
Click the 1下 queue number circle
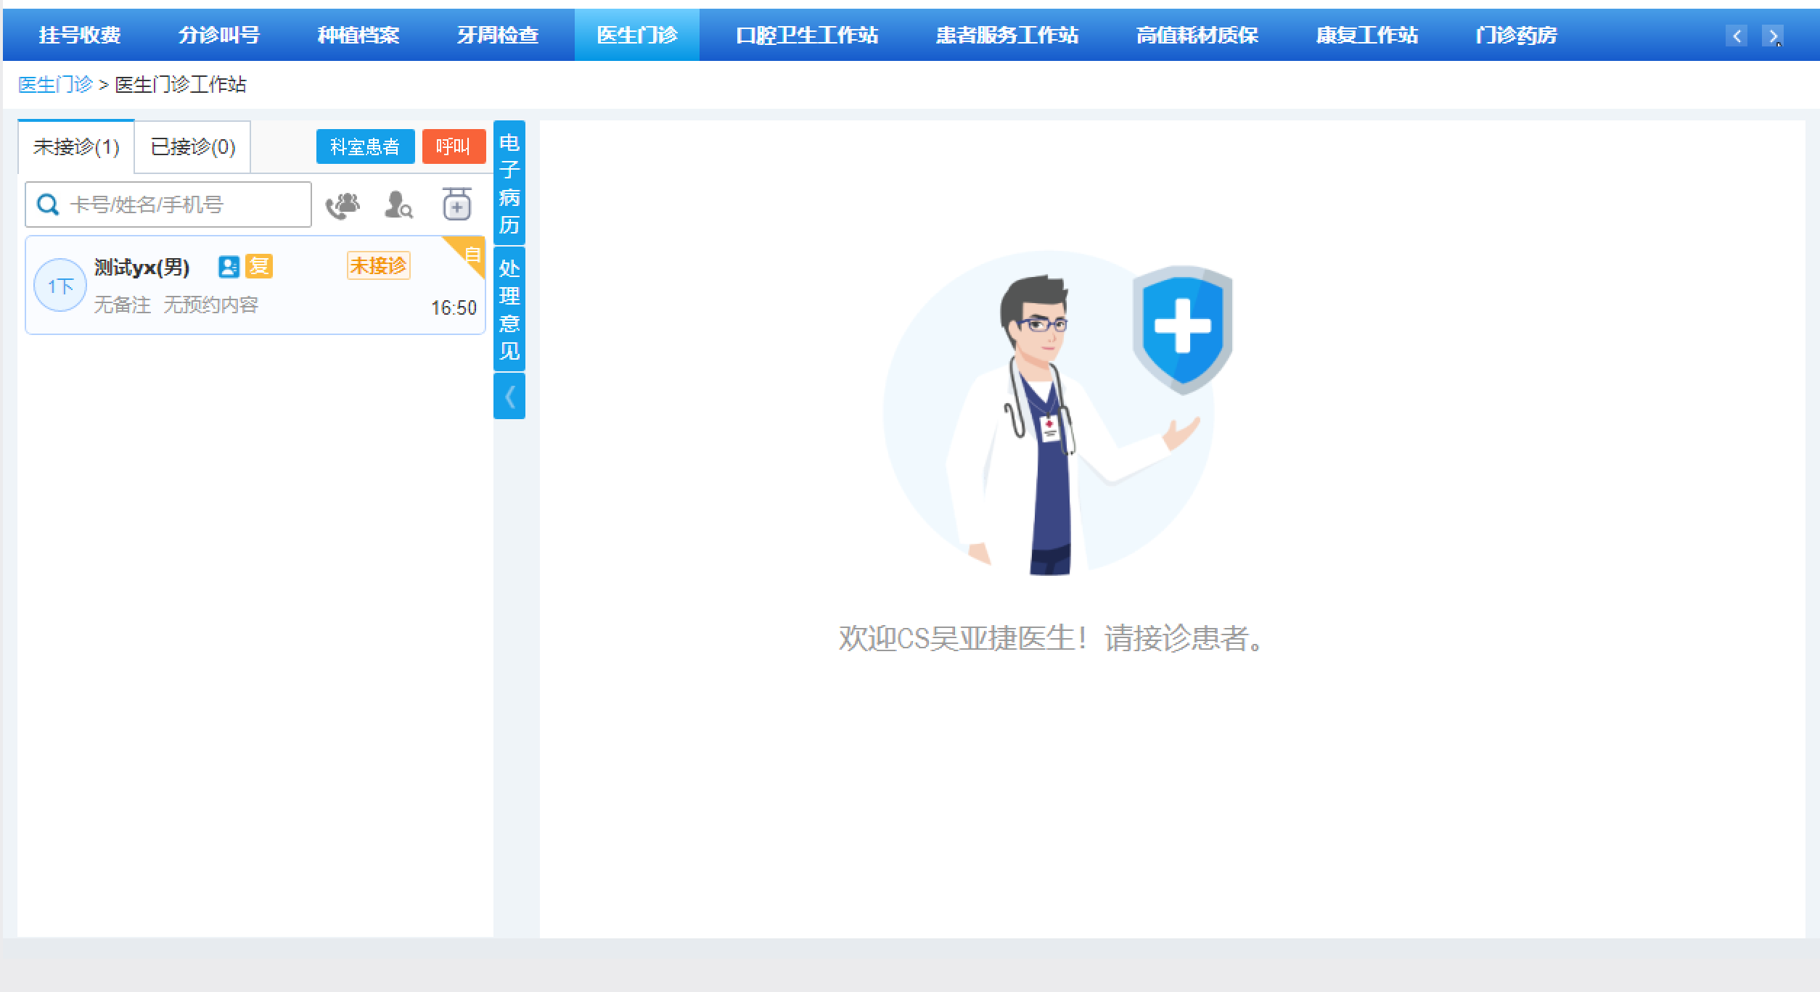(x=60, y=286)
